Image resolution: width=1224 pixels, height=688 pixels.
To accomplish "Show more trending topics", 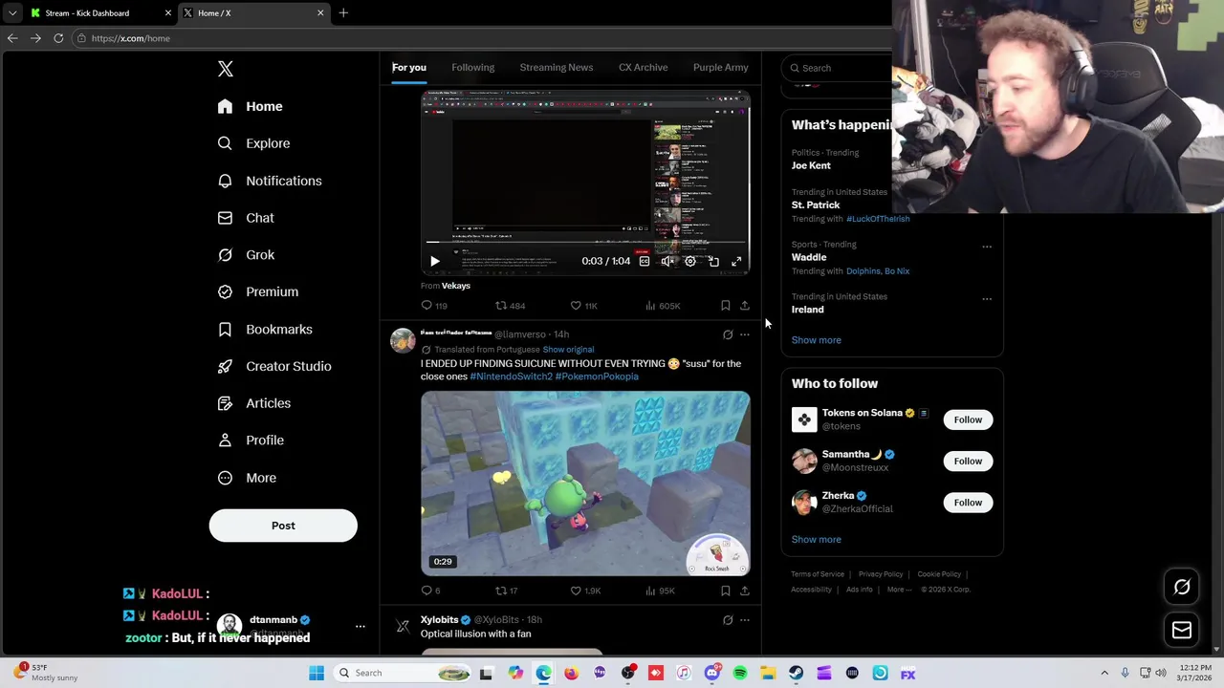I will [817, 340].
